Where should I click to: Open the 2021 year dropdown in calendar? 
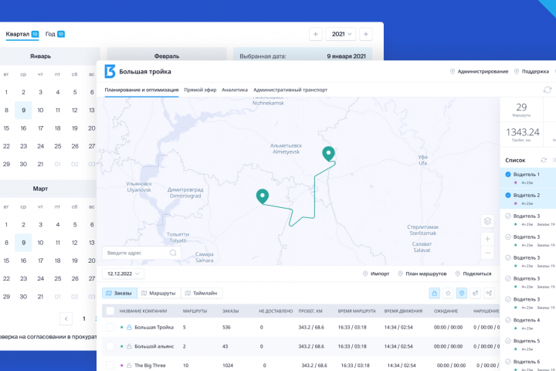click(341, 34)
